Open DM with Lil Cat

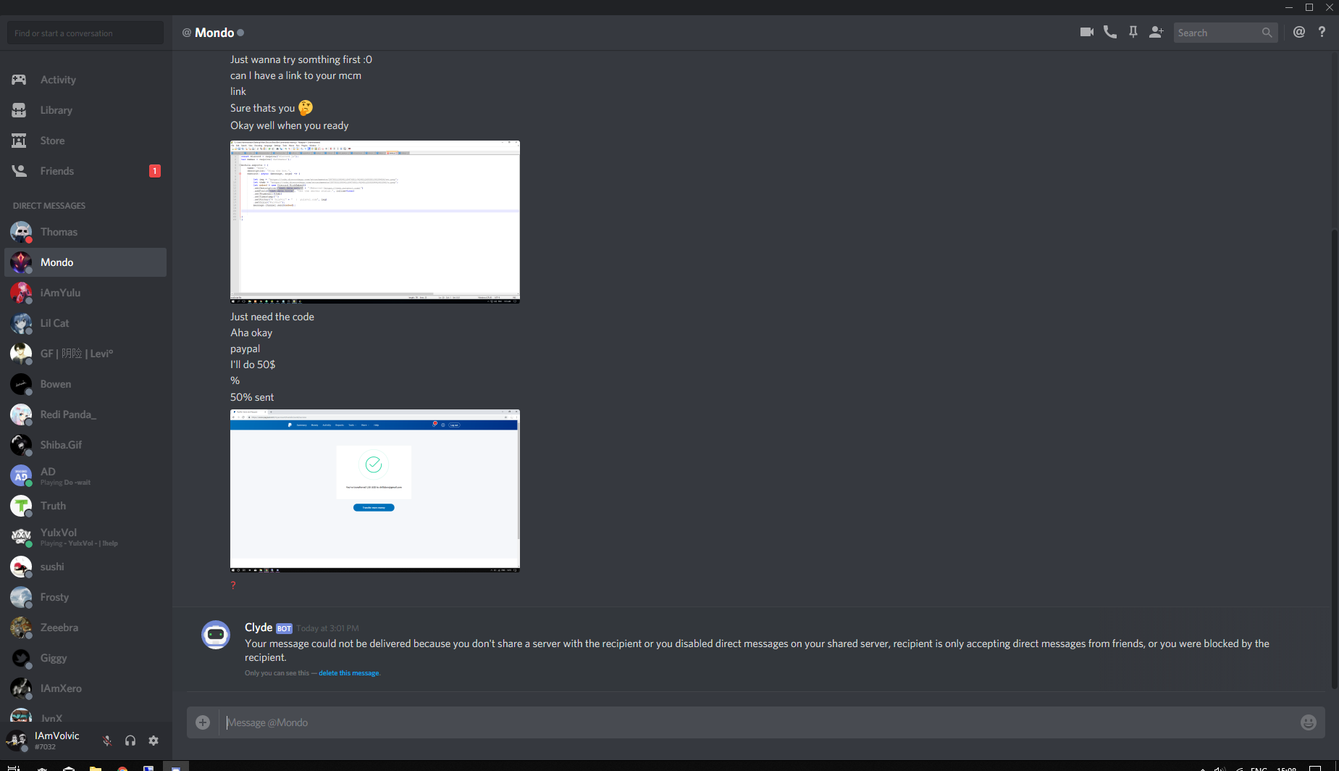[x=85, y=323]
